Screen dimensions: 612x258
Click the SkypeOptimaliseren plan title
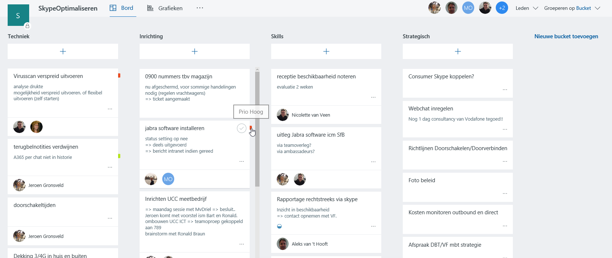[68, 8]
